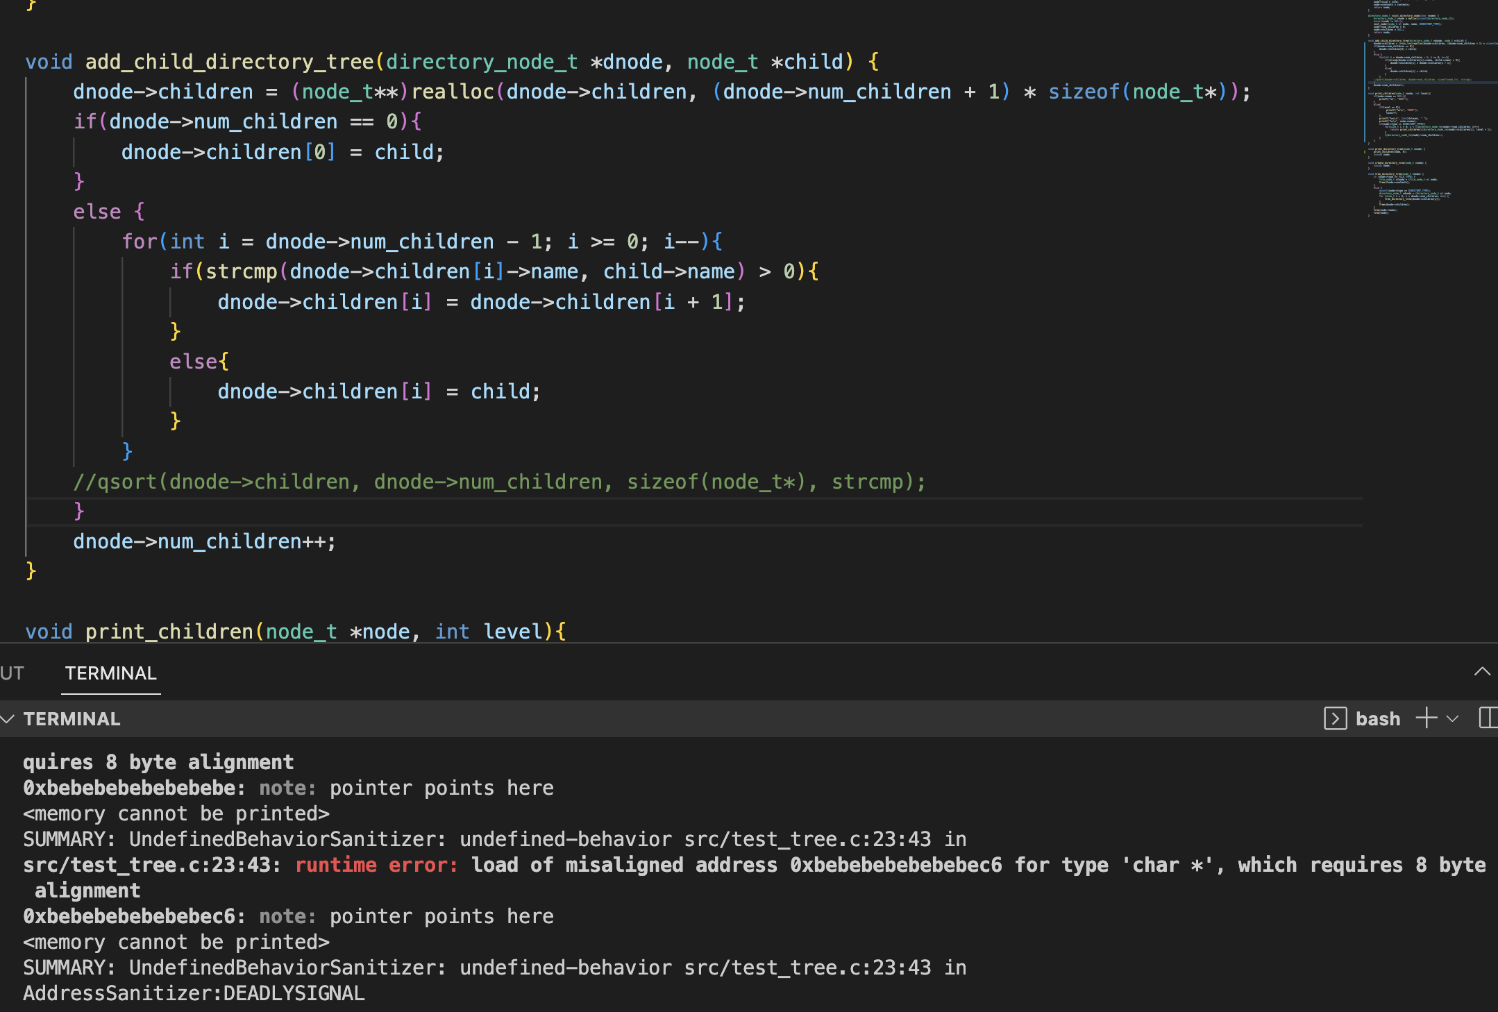Click the AddressSanitizer:DEADLYSIGNAL terminal line
This screenshot has width=1498, height=1012.
[x=194, y=993]
